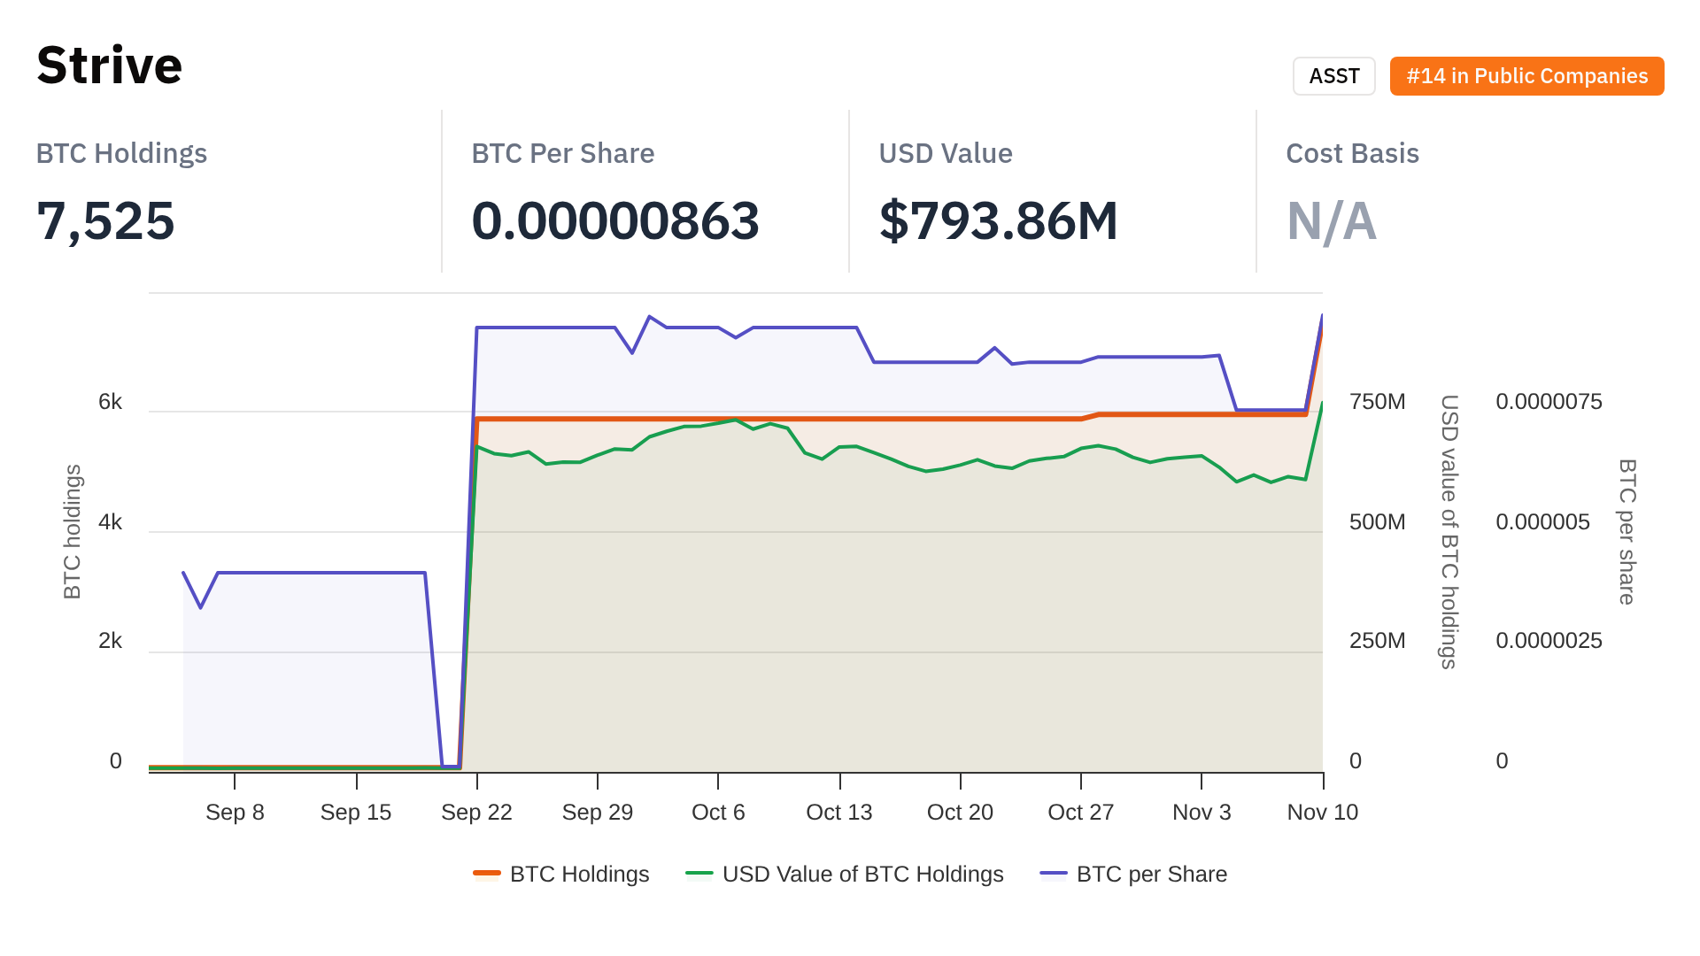Click the Oct 6 axis tick label
The width and height of the screenshot is (1700, 956).
pos(718,812)
